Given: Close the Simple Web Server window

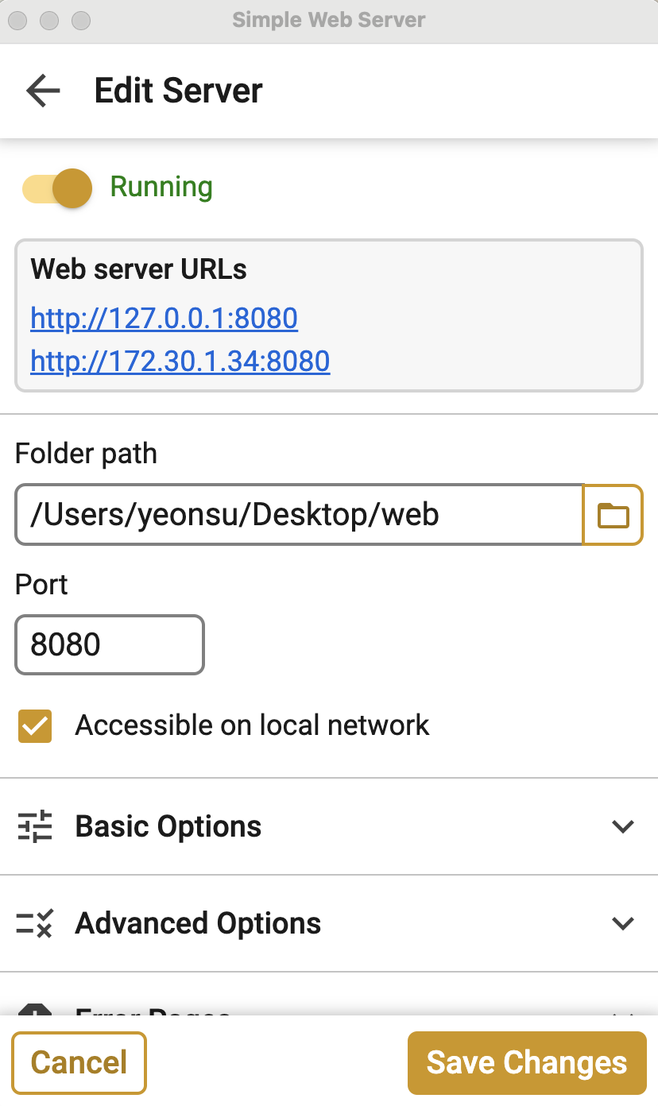Looking at the screenshot, I should pyautogui.click(x=17, y=21).
